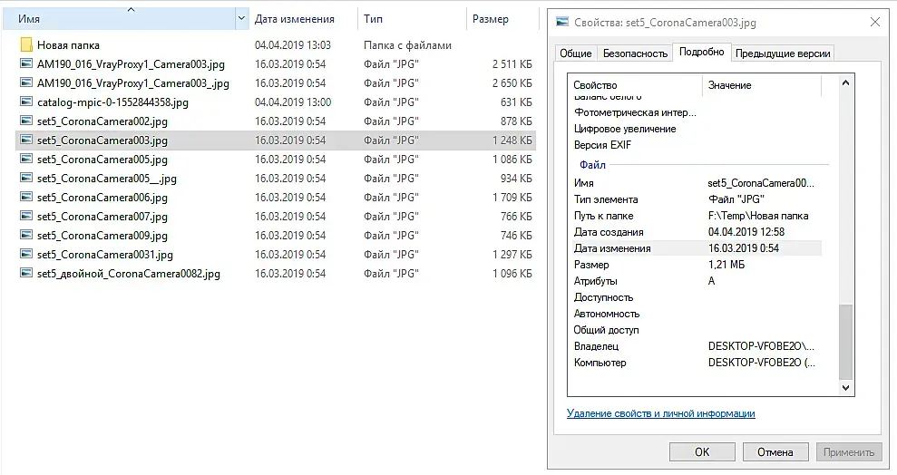Open Удаление свойств и личной информации link
This screenshot has height=475, width=897.
click(x=660, y=413)
